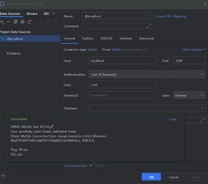Screen dimensions: 208x184
Task: Click the Create DDL Mapping link
Action: click(171, 16)
